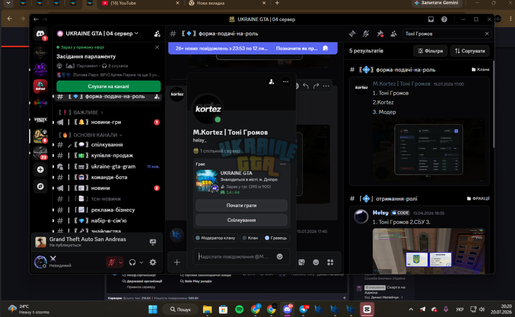Viewport: 515px width, 317px height.
Task: Expand UKRAINE GTA server name dropdown
Action: coord(98,33)
